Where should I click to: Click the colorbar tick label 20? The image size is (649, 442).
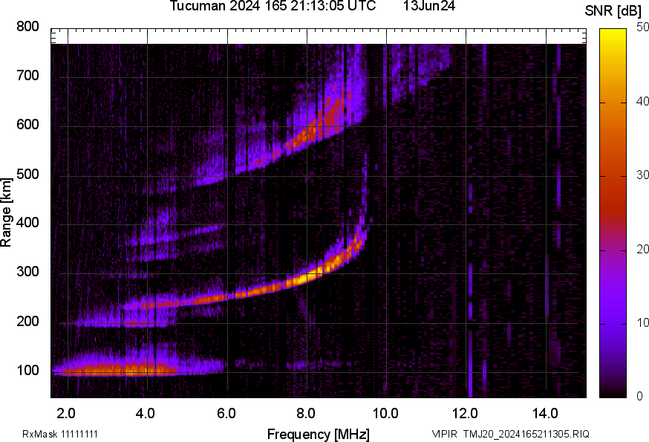pos(642,250)
